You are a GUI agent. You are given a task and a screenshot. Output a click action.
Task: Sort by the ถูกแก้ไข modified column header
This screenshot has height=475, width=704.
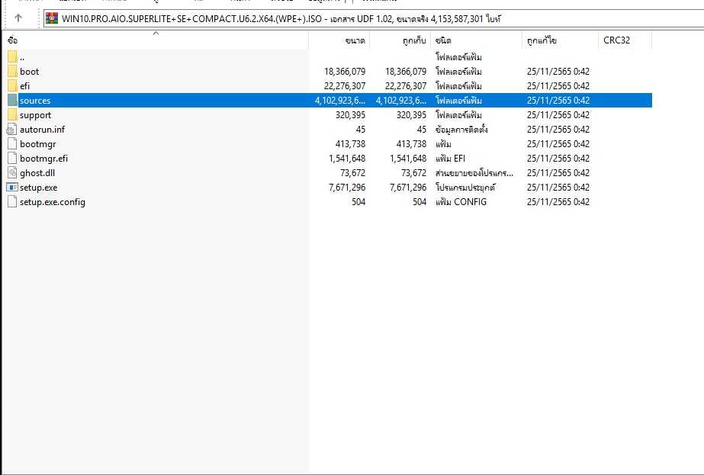(561, 40)
